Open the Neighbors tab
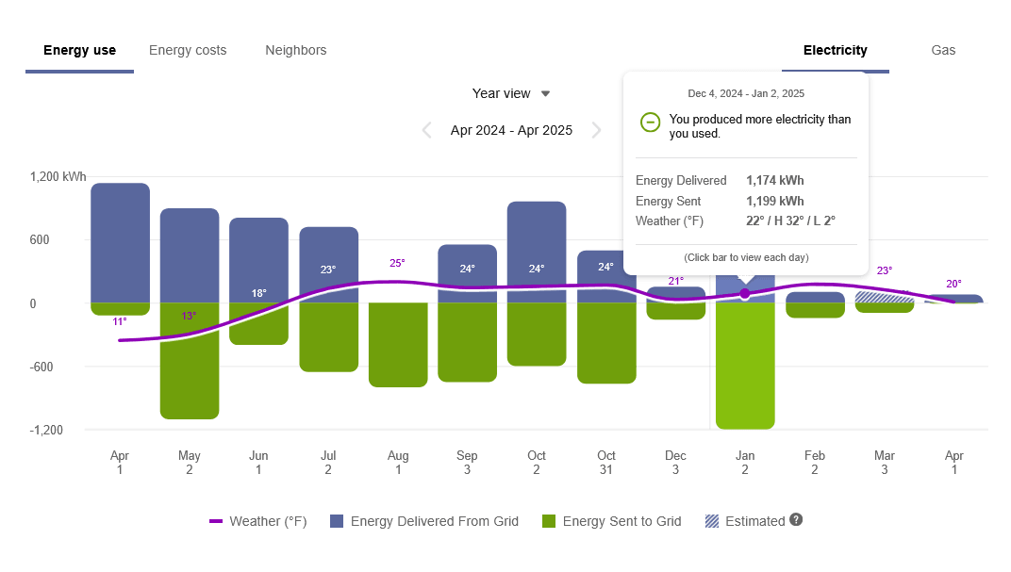1011x572 pixels. [x=295, y=50]
